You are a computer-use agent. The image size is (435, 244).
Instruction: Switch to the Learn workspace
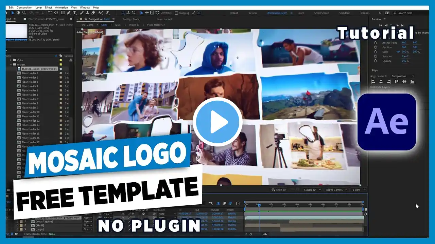pyautogui.click(x=301, y=13)
